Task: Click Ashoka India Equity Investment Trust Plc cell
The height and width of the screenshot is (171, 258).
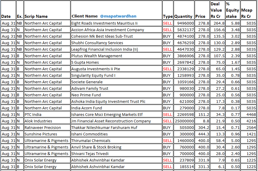Action: point(116,101)
